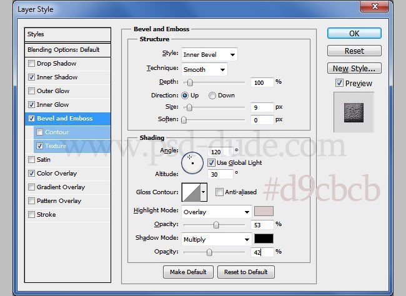Uncheck the Inner Glow checkbox
The width and height of the screenshot is (406, 296).
click(x=31, y=105)
